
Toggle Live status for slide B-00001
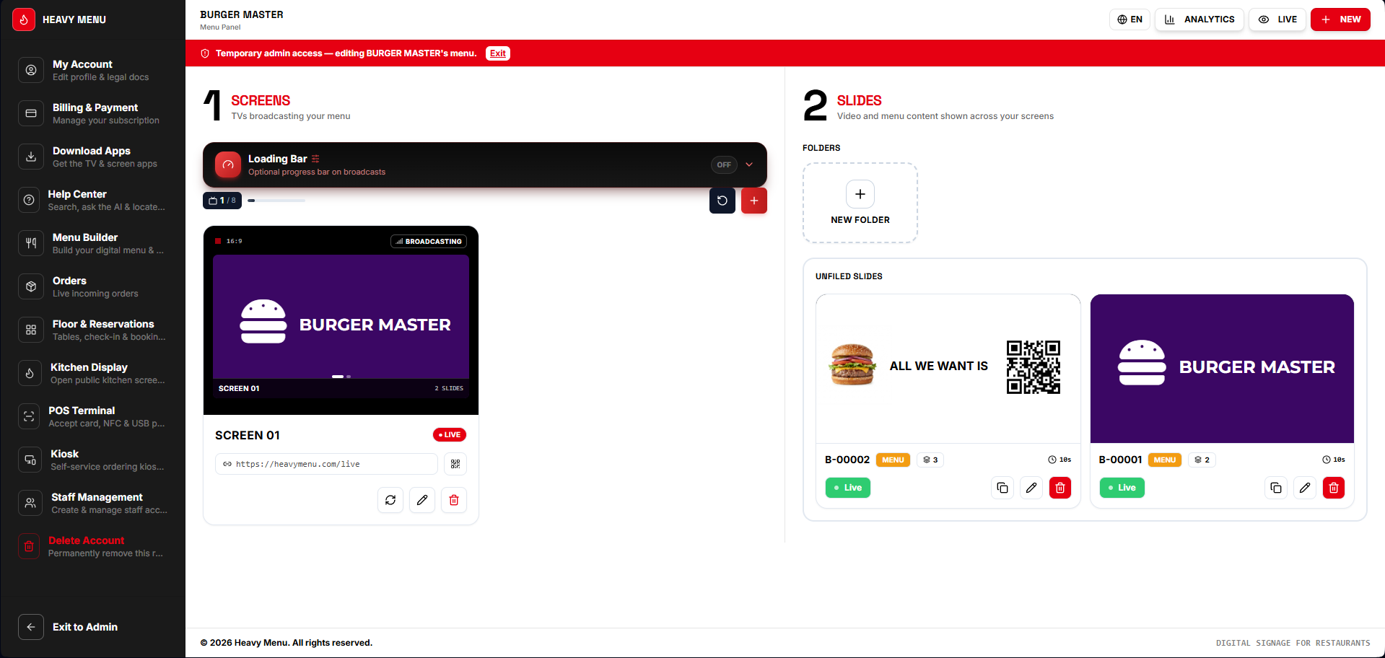coord(1122,488)
